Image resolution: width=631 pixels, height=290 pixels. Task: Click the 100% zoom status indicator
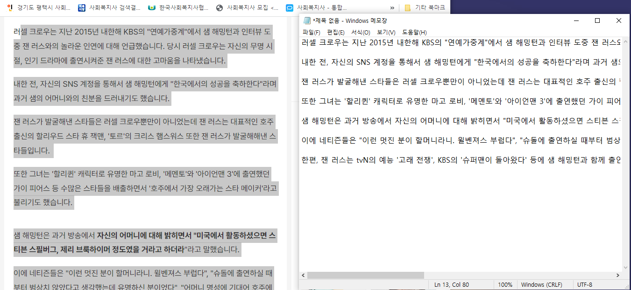(505, 284)
